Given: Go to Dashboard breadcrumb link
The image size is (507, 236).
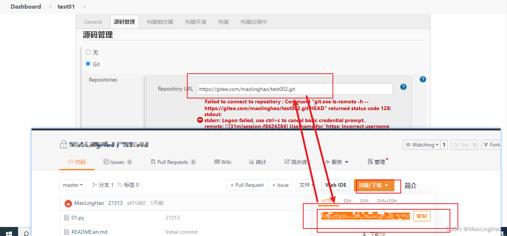Looking at the screenshot, I should [x=26, y=6].
